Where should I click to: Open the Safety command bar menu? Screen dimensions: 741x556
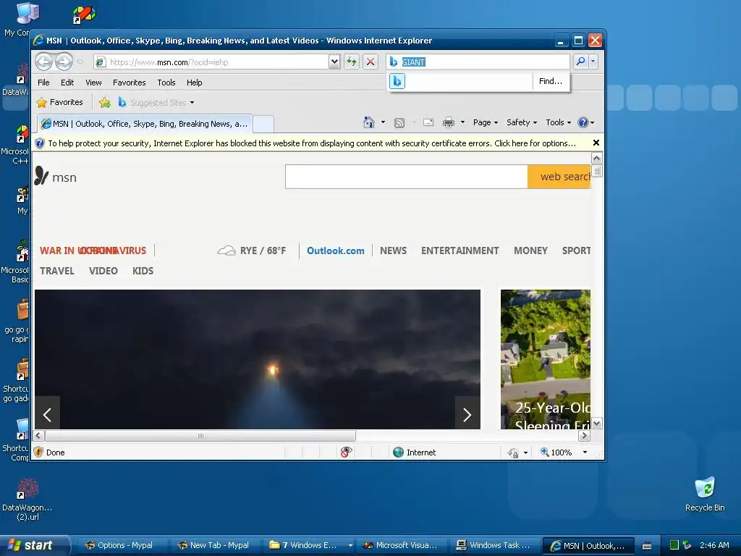522,122
